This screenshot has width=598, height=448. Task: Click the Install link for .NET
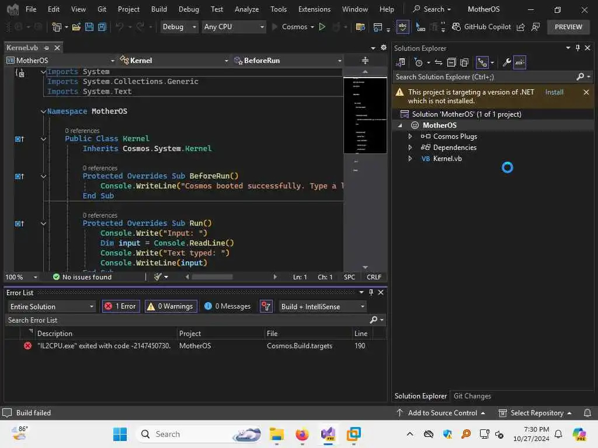point(554,92)
